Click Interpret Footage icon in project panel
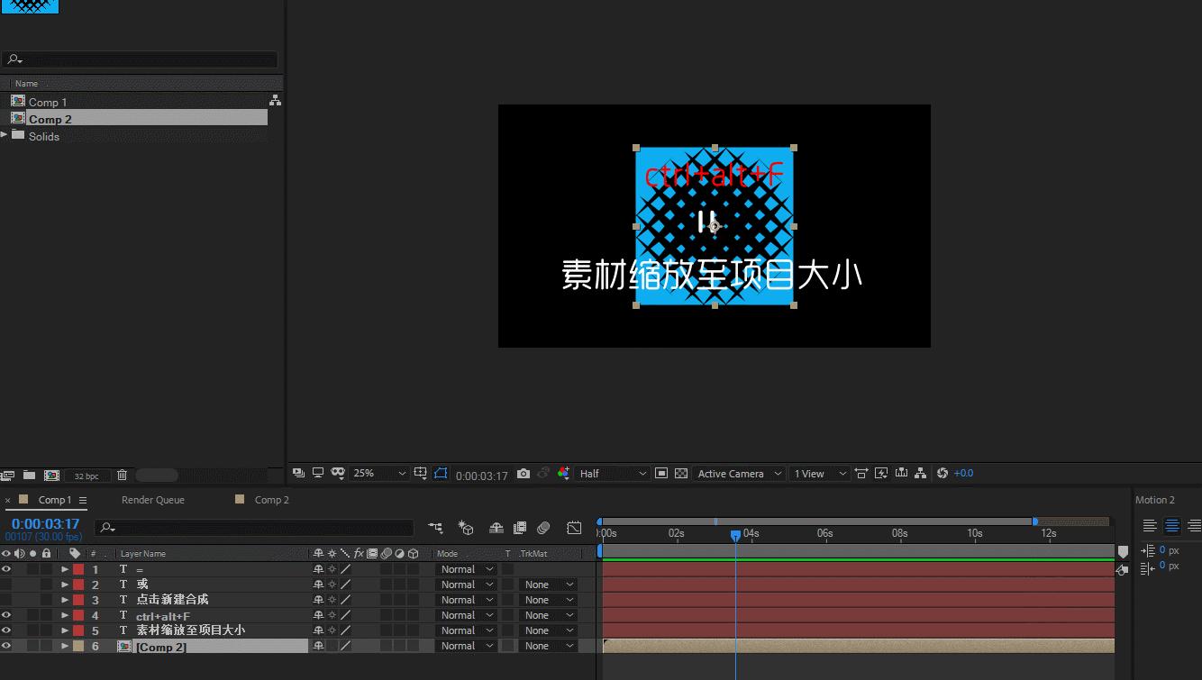Screen dimensions: 1202x680 (x=8, y=475)
